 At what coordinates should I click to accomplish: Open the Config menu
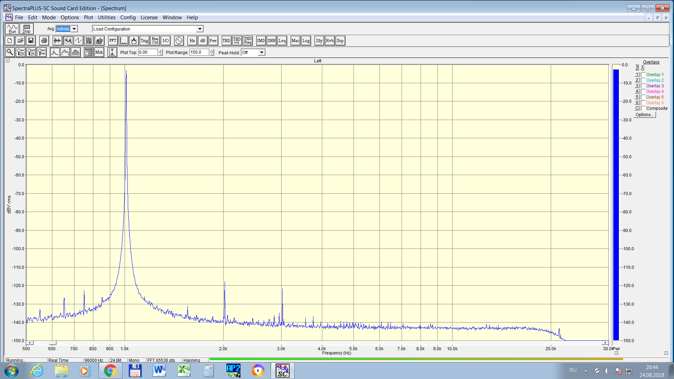[128, 18]
